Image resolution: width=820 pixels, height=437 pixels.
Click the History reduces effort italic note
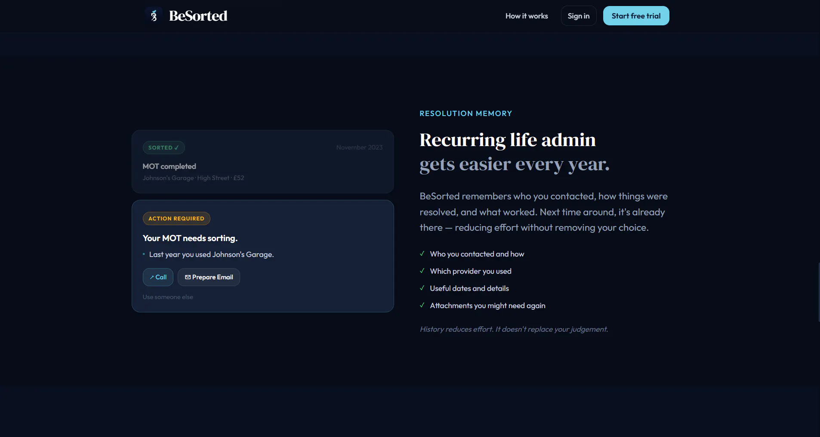514,329
